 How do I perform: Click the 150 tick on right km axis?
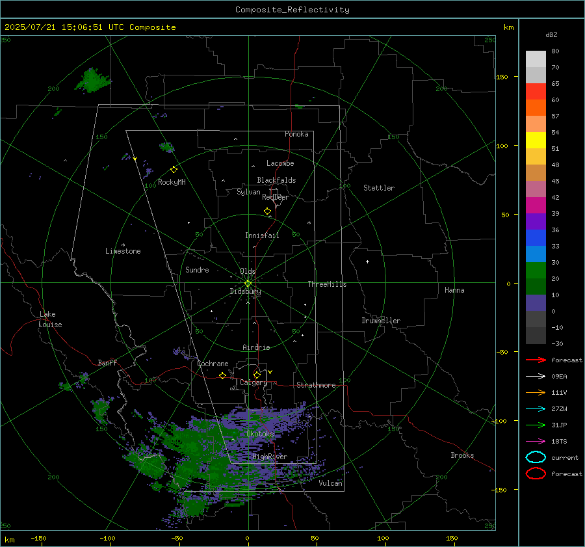point(502,77)
